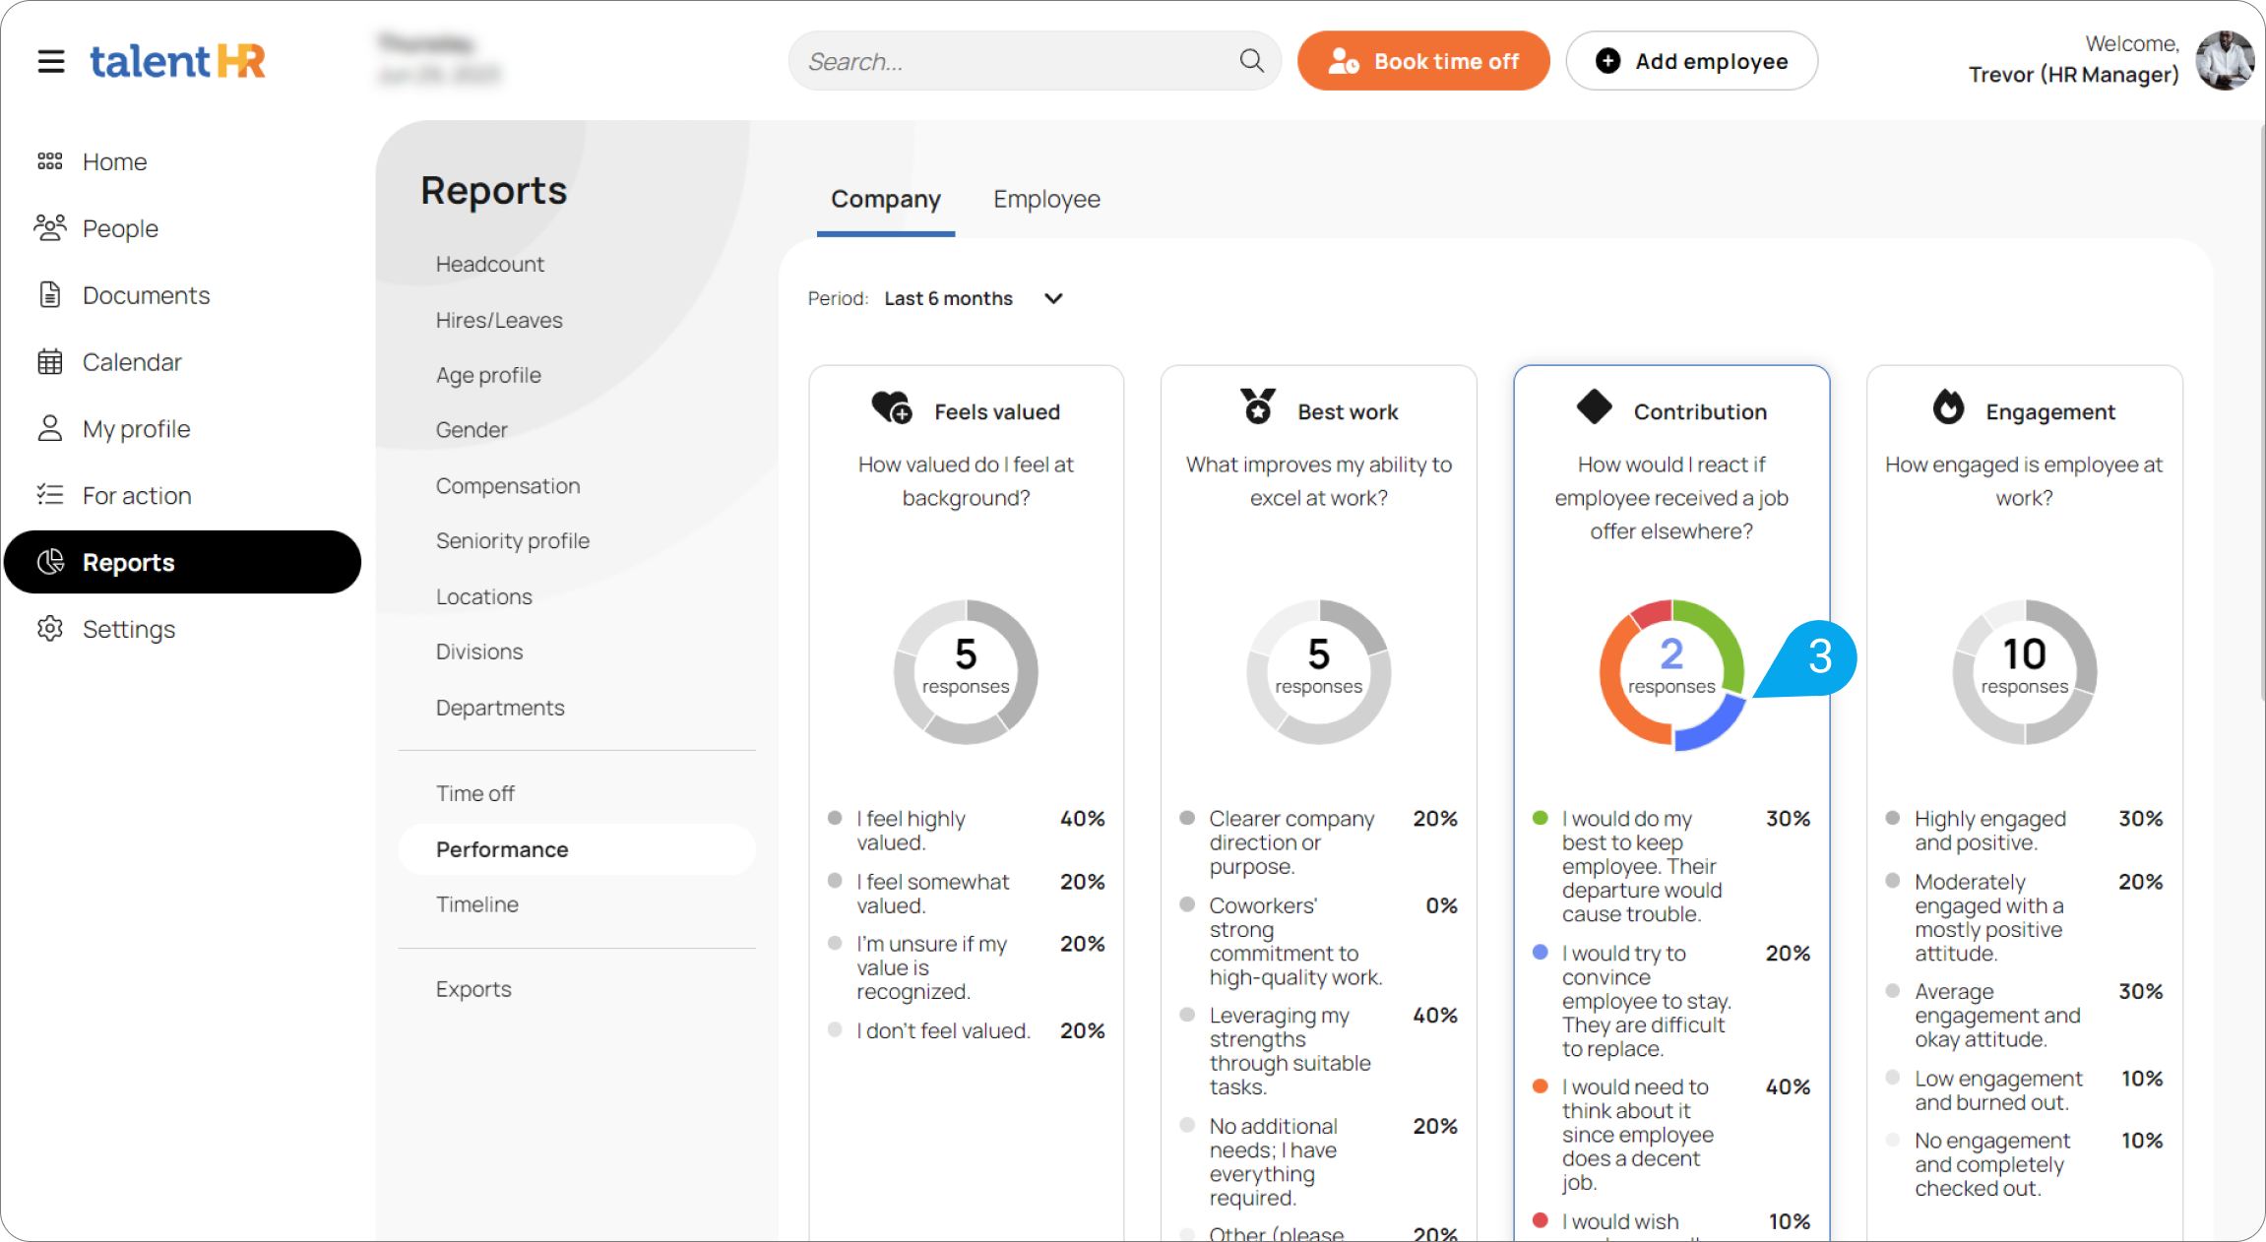Expand the Period Last 6 months dropdown
The image size is (2266, 1242).
(1053, 298)
